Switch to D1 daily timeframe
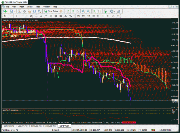180x133 pixels. tap(108, 16)
